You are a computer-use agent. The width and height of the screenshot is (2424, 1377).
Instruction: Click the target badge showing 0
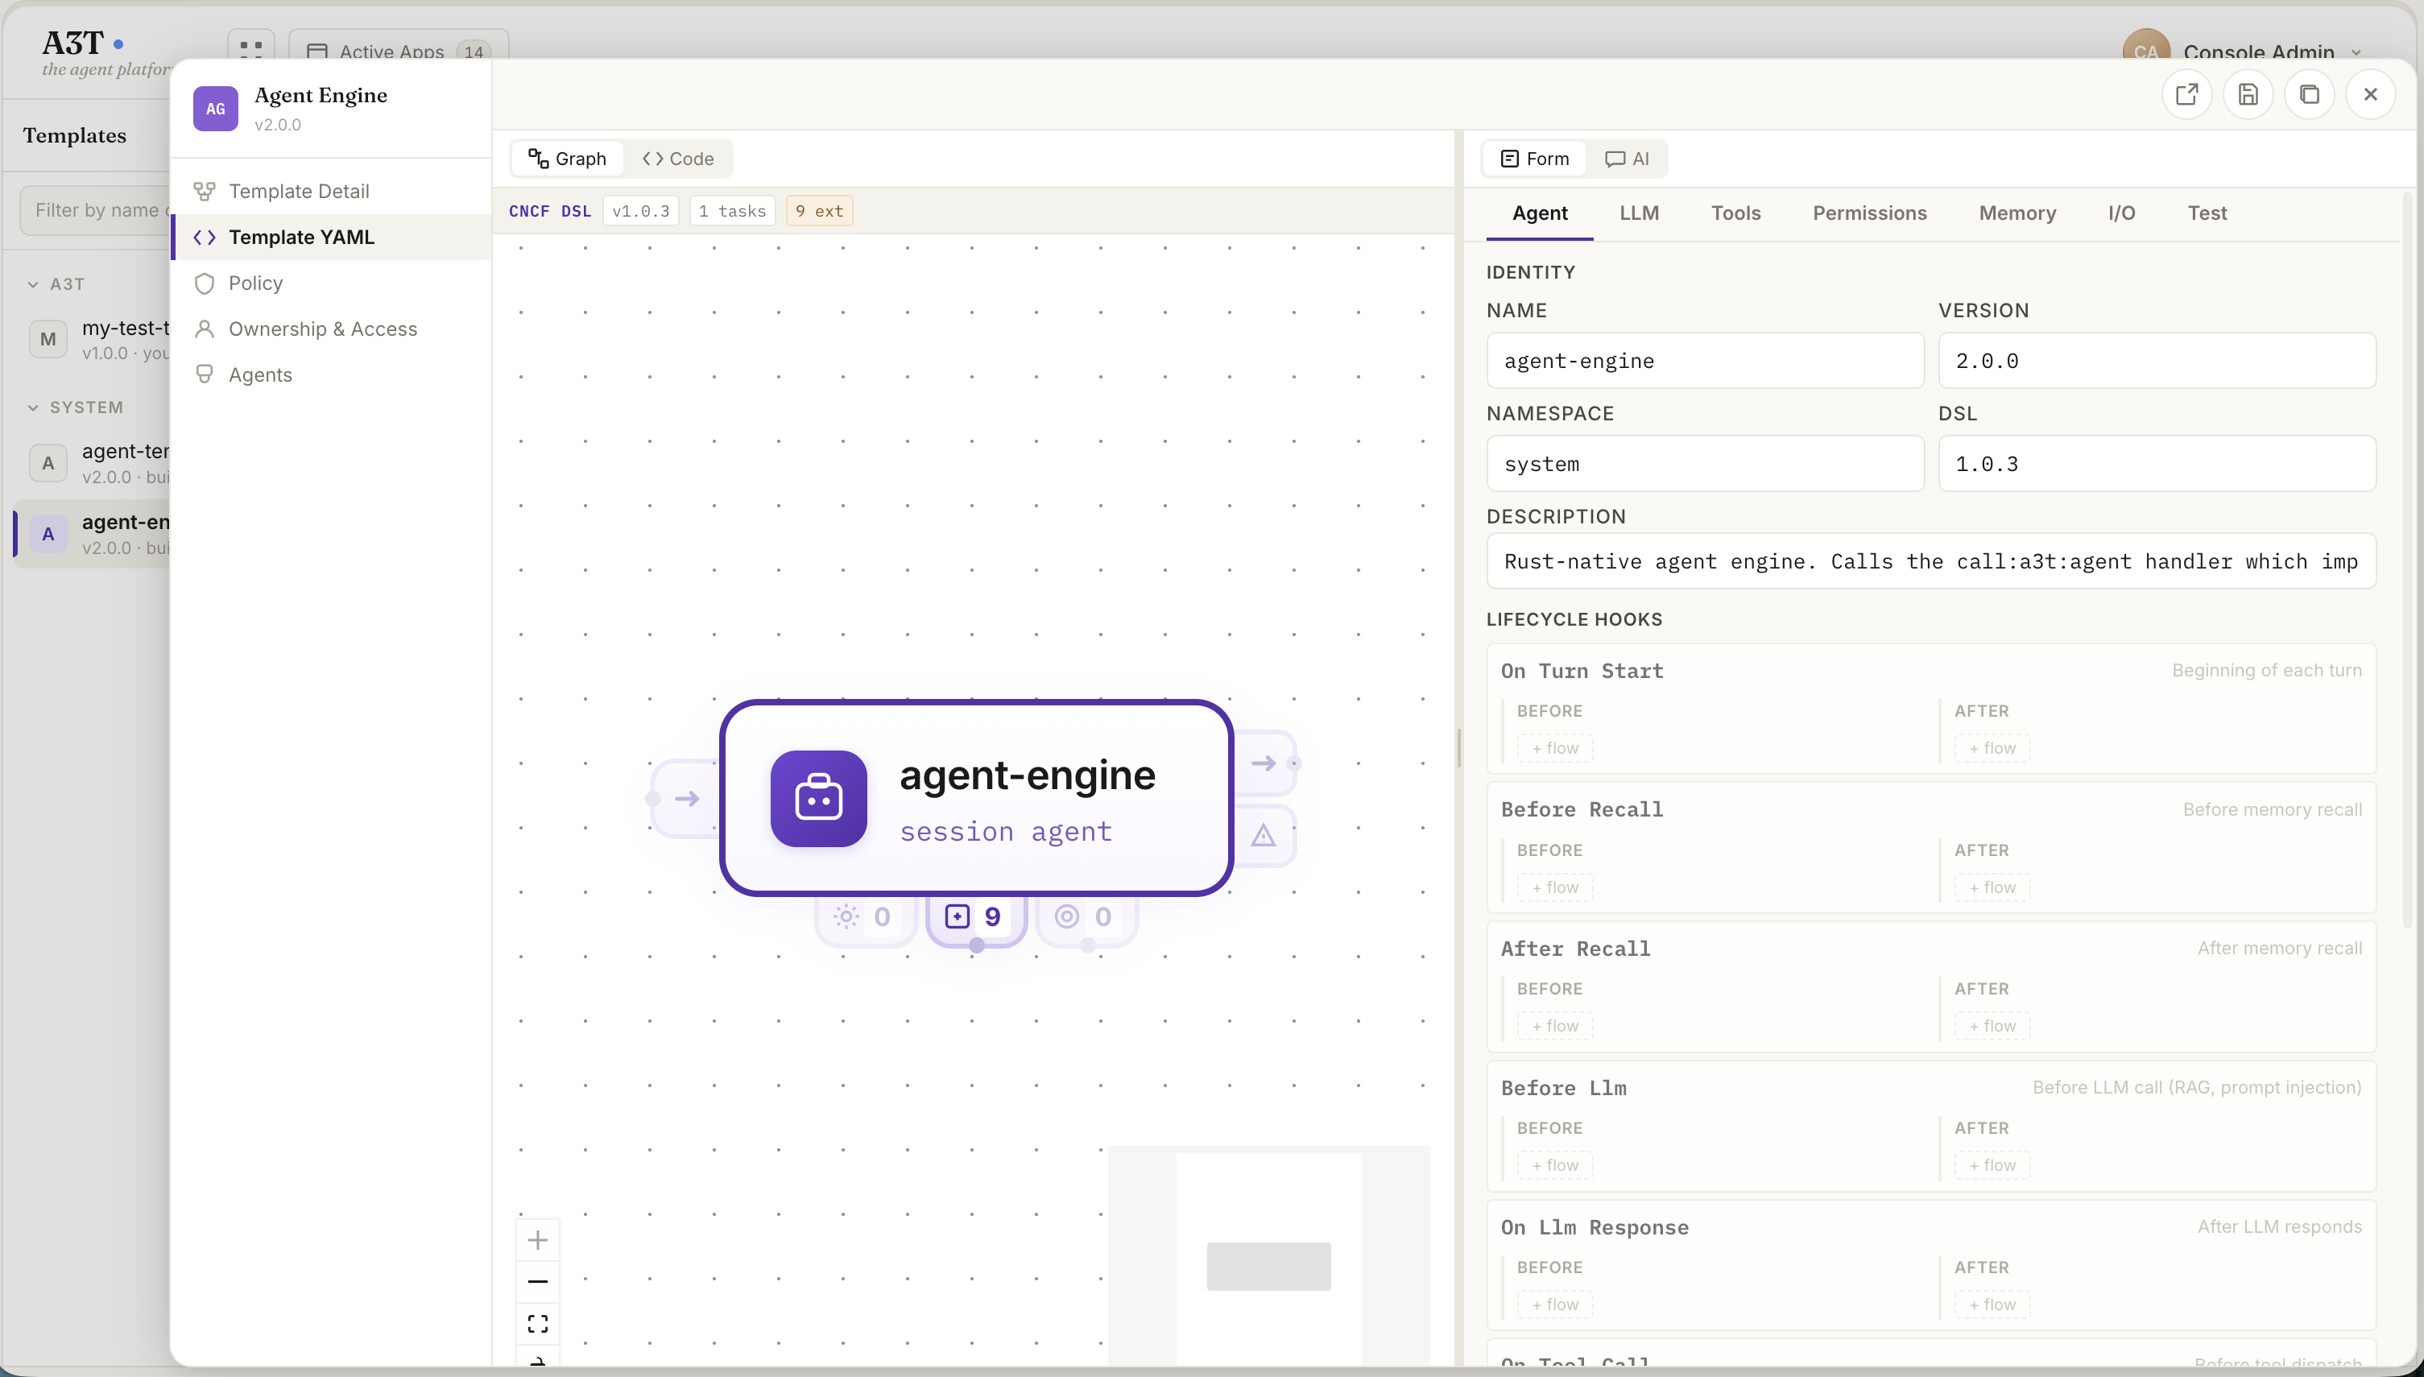(x=1086, y=916)
